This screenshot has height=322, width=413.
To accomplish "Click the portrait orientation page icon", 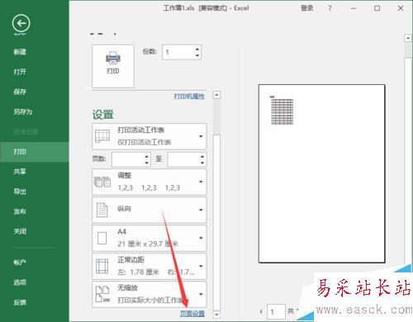I will [102, 210].
